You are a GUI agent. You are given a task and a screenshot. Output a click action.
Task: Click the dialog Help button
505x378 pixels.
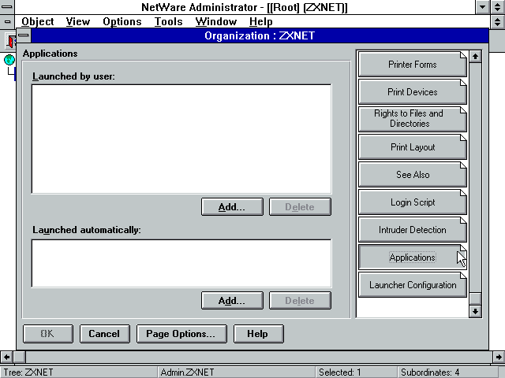[258, 334]
